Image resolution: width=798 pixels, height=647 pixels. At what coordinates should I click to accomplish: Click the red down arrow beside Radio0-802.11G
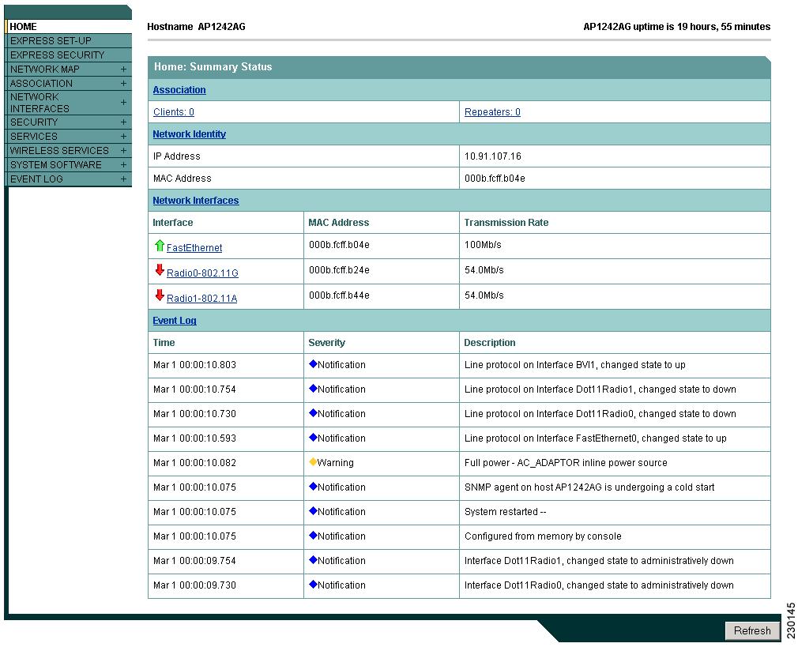point(159,270)
